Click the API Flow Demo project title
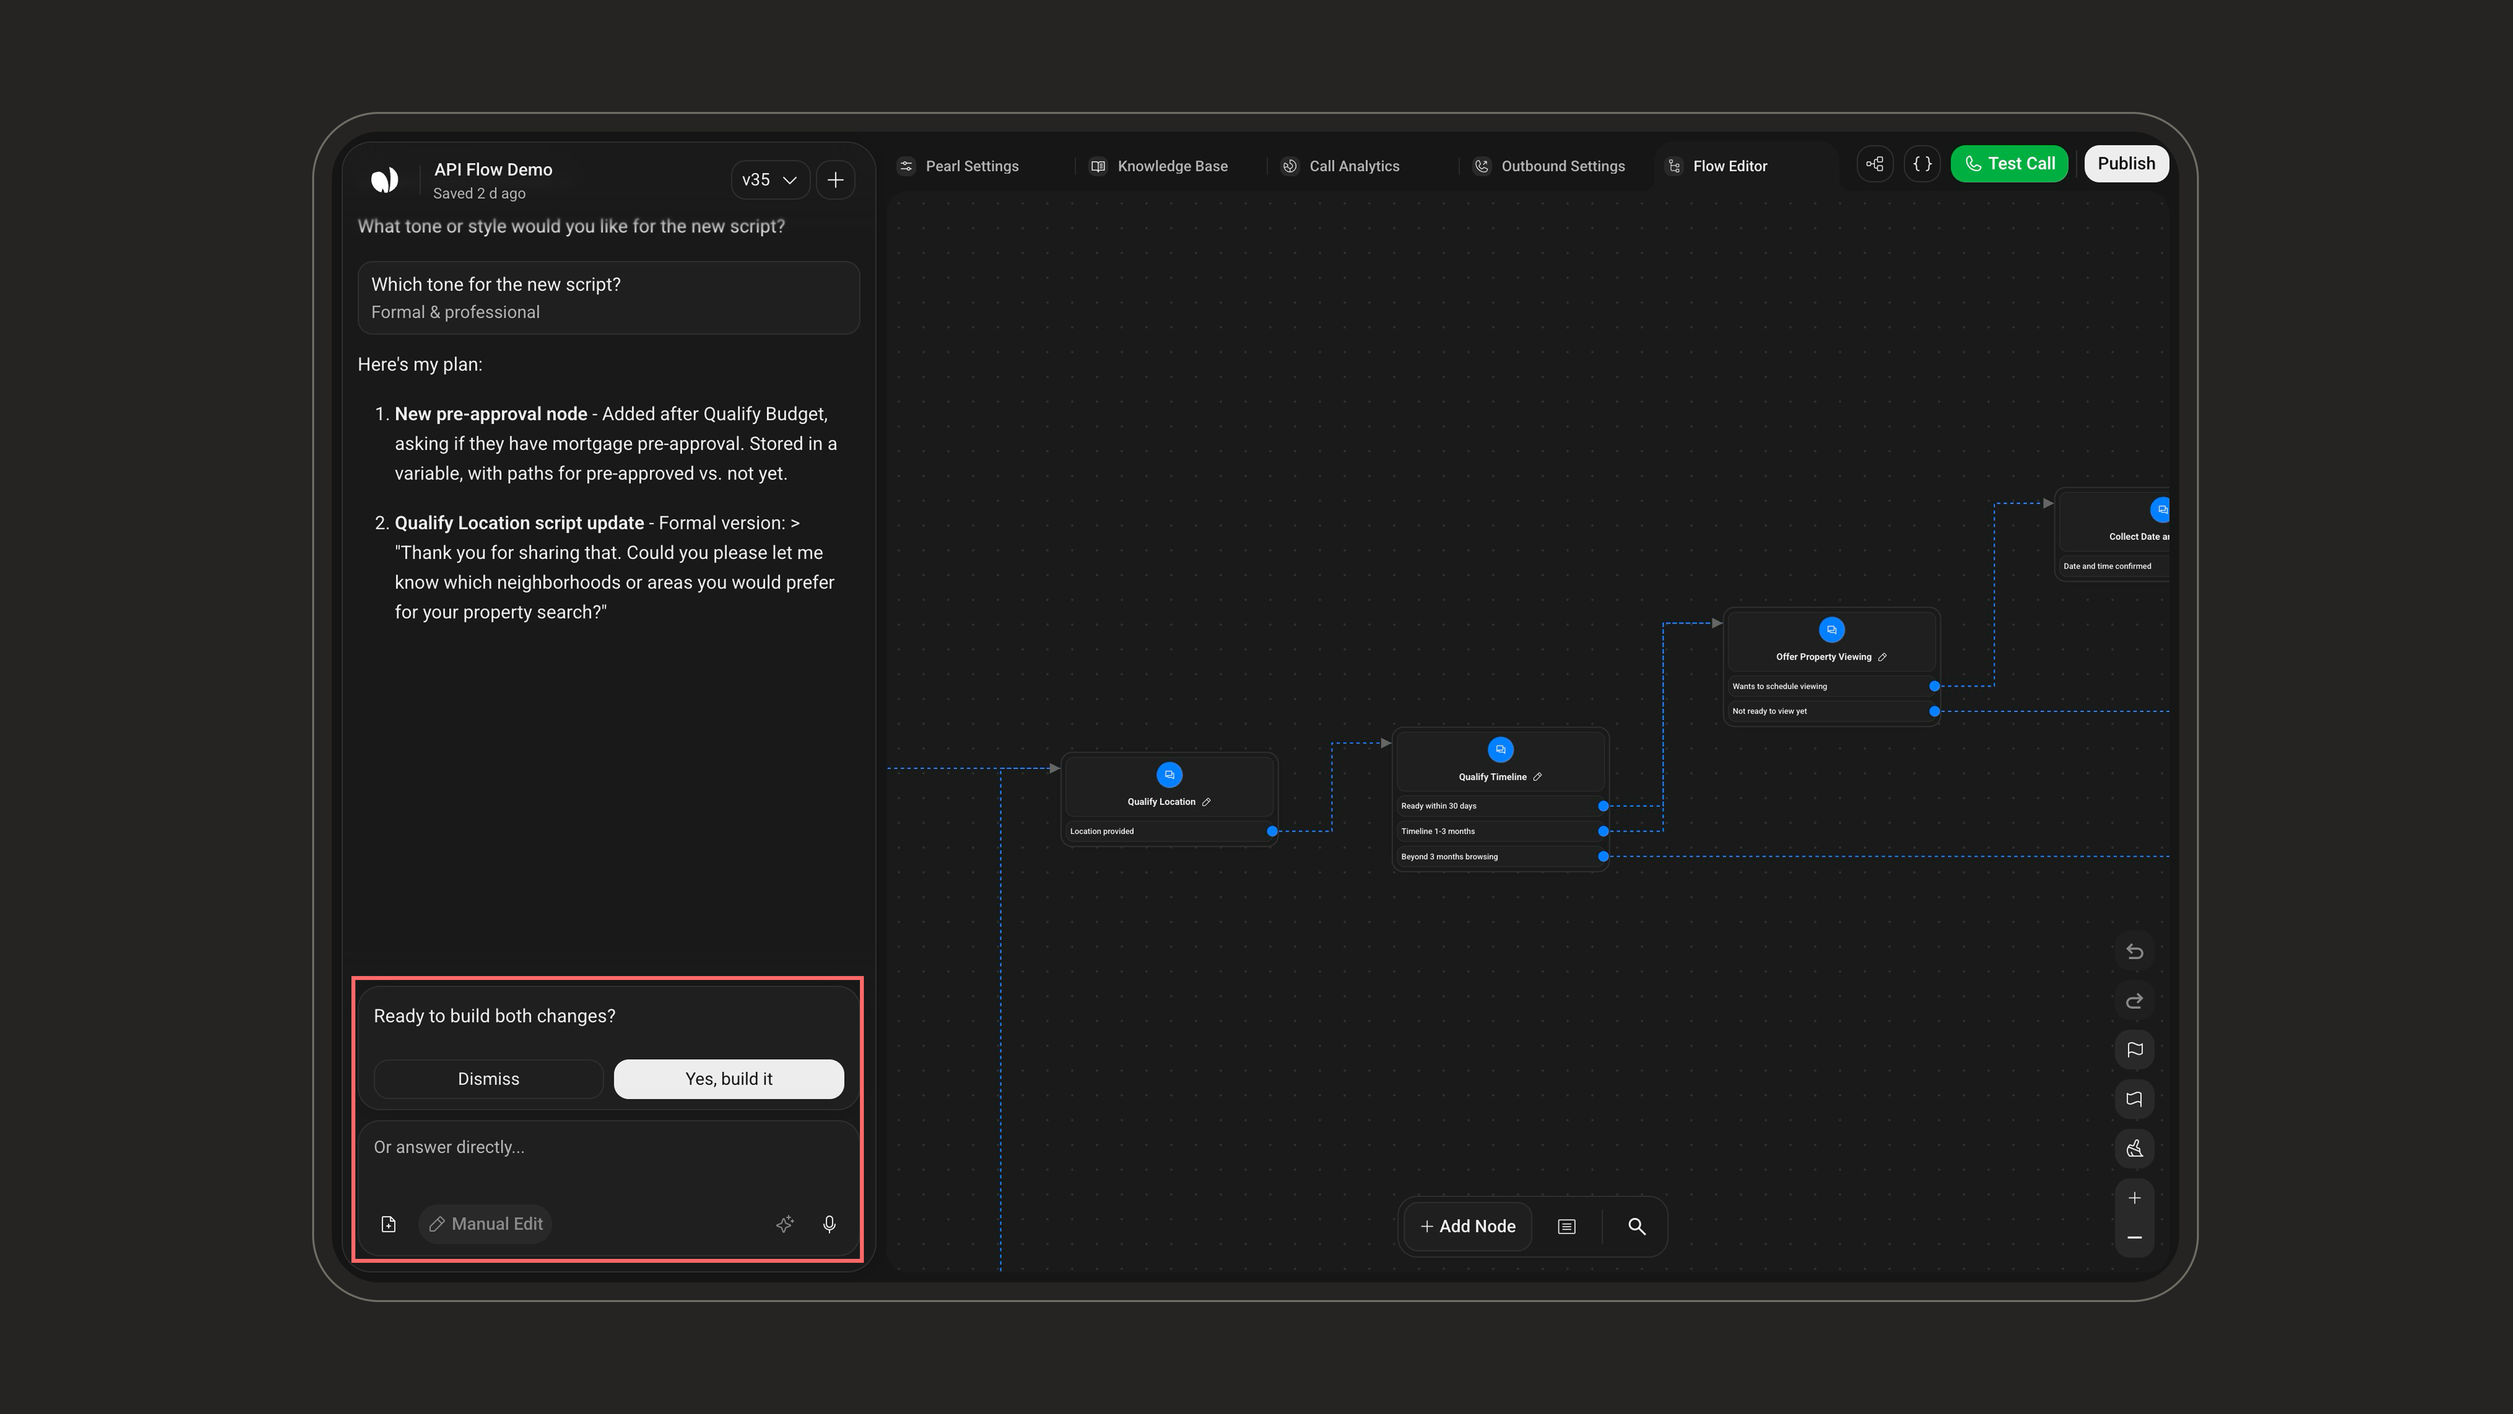Screen dimensions: 2513x1414 pyautogui.click(x=493, y=170)
